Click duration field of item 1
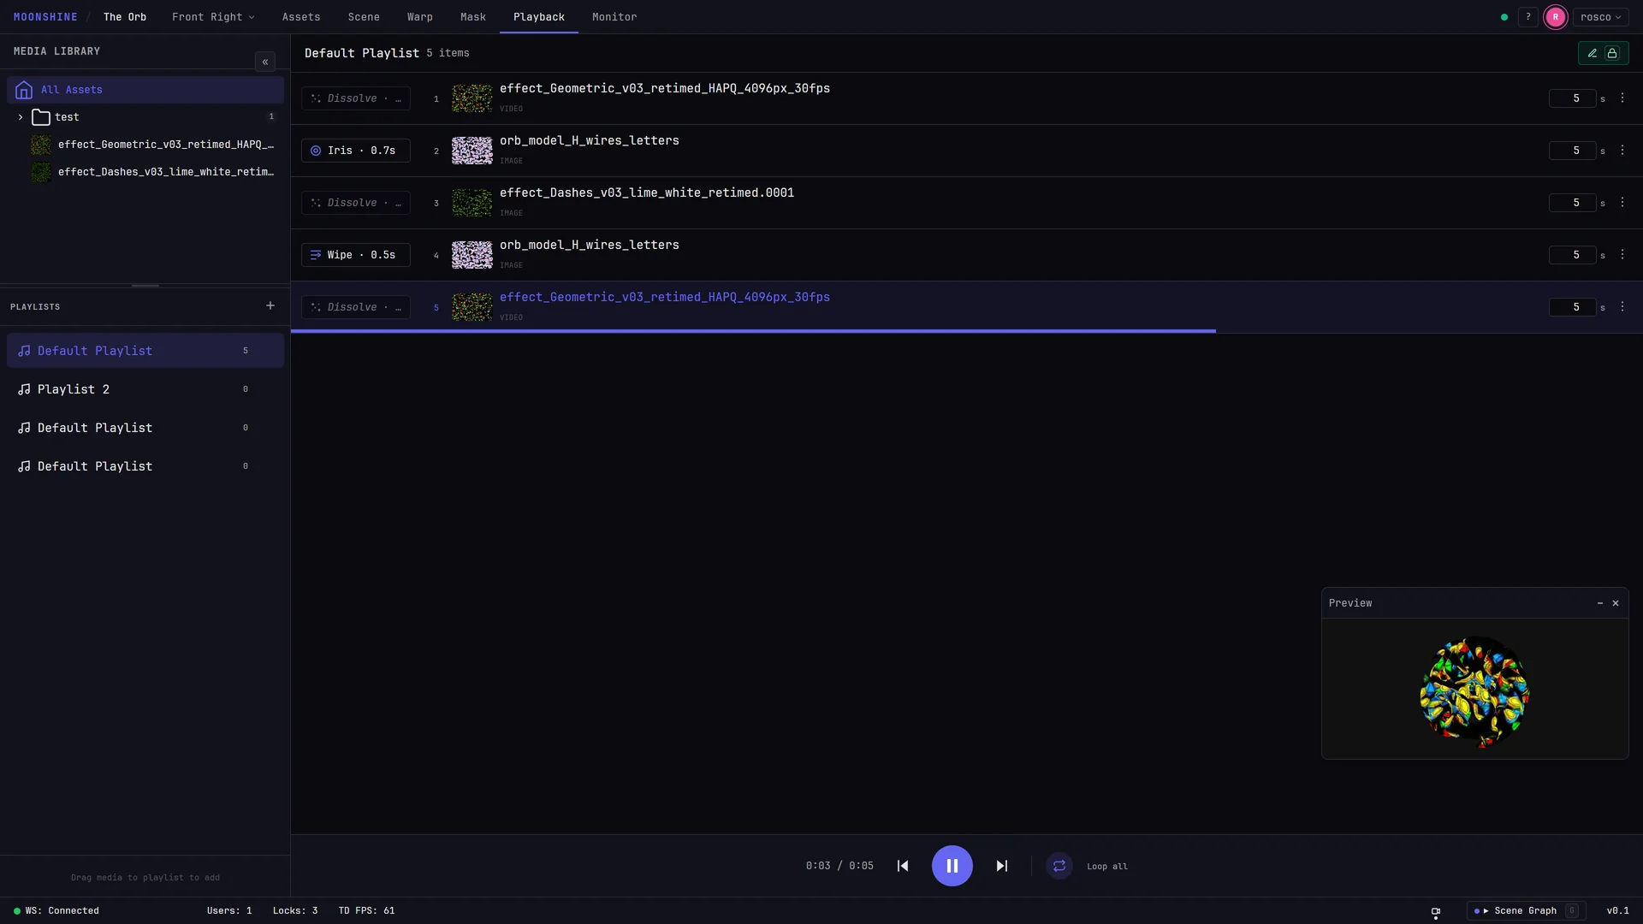Image resolution: width=1643 pixels, height=924 pixels. [1572, 98]
